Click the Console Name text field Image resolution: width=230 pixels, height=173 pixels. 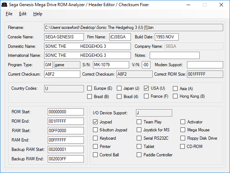(x=64, y=37)
